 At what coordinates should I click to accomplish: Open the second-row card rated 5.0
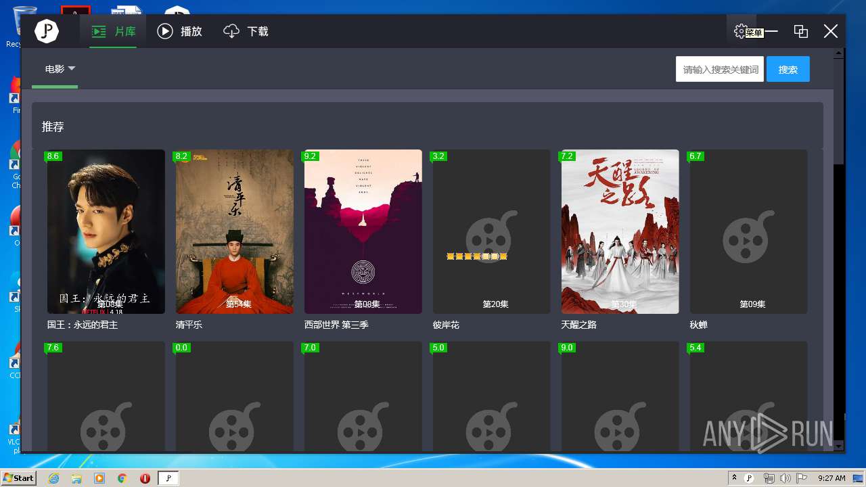click(x=492, y=396)
